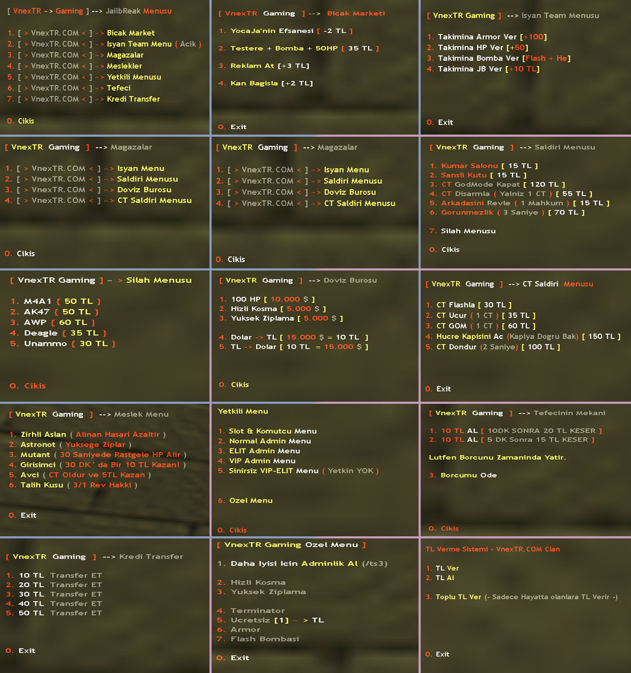Open Isyan Team Menu (Acik) entry
Screen dimensions: 631x673
click(104, 44)
